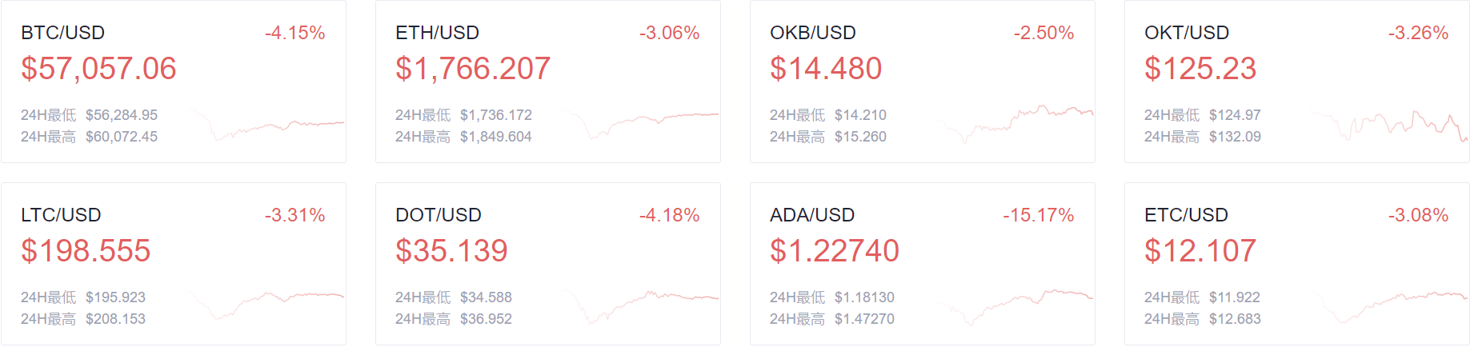1474x347 pixels.
Task: View the OKT/USD sparkline chart
Action: pyautogui.click(x=1389, y=125)
